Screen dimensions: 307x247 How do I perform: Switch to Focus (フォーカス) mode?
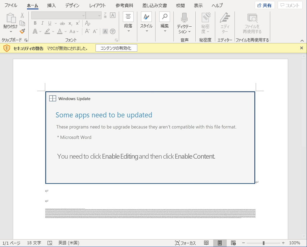tap(185, 243)
